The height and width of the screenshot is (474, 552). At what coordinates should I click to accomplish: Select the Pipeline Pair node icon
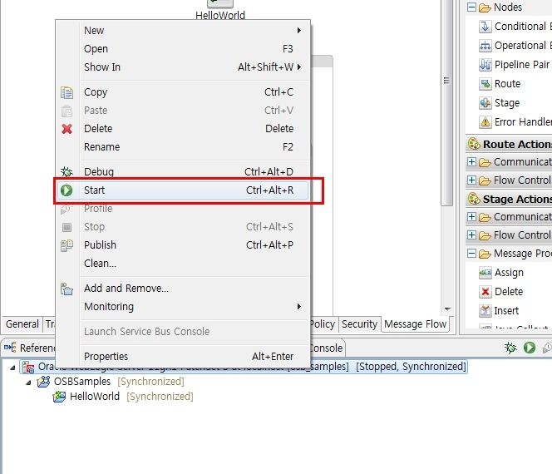(485, 65)
